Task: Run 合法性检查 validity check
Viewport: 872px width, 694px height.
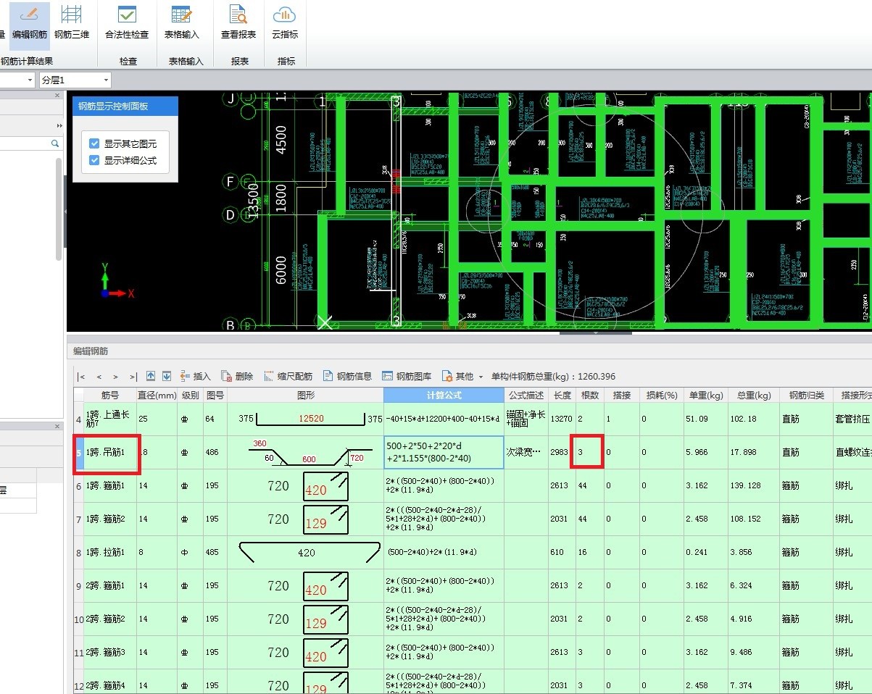Action: [x=127, y=23]
